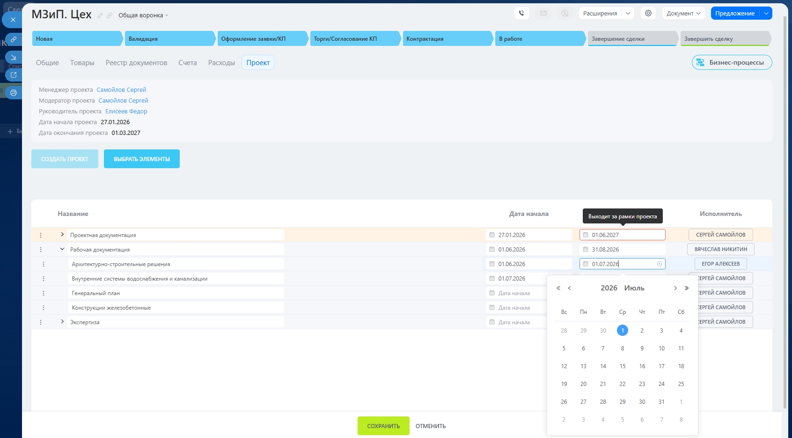
Task: Clear the 01.07.2026 end date field
Action: tap(660, 264)
